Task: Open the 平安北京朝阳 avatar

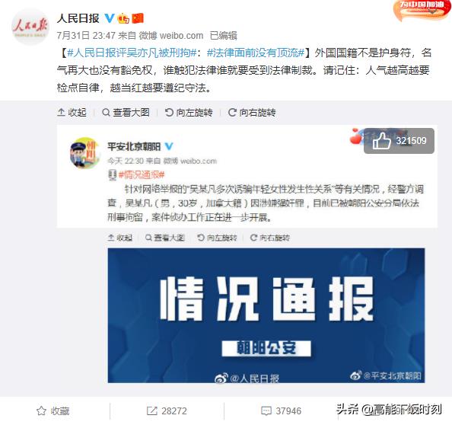Action: point(84,153)
